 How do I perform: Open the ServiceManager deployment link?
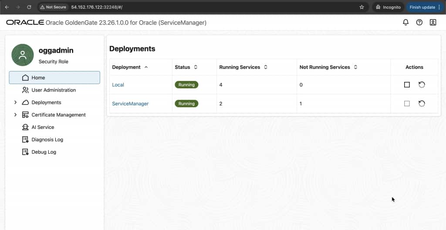(130, 104)
